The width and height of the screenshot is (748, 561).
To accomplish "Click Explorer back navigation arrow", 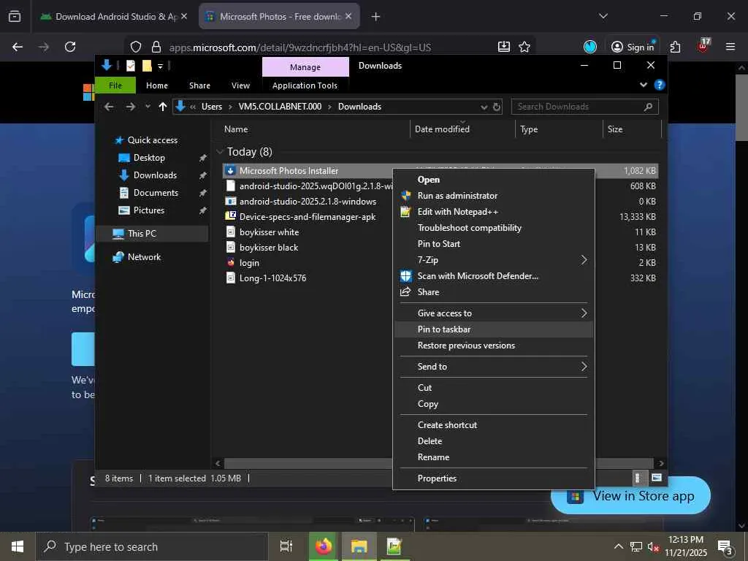I will (x=109, y=107).
